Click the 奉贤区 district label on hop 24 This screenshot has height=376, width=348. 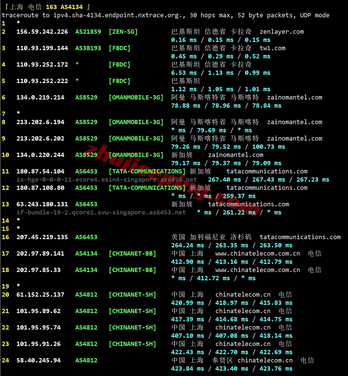222,360
